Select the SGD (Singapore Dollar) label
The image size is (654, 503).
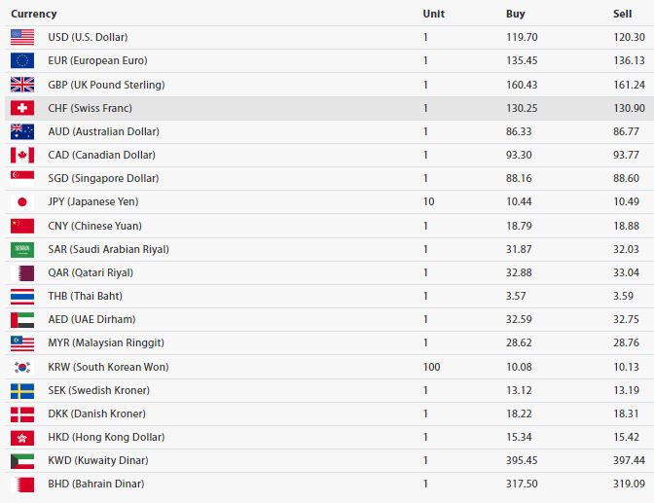point(103,178)
